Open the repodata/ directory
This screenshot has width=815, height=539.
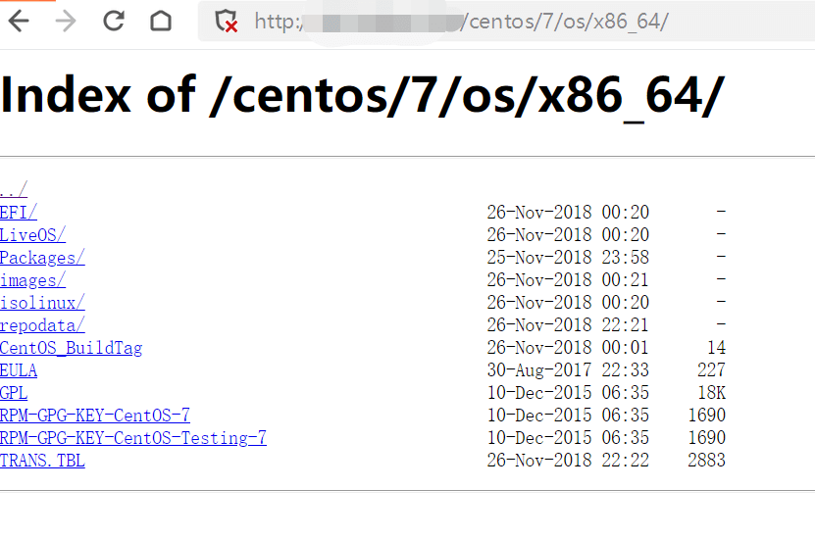pyautogui.click(x=42, y=325)
